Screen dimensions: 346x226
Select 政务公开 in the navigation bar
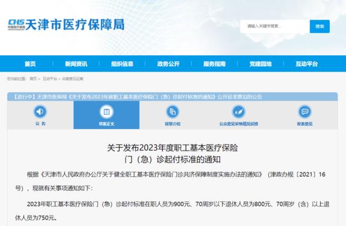click(x=168, y=64)
